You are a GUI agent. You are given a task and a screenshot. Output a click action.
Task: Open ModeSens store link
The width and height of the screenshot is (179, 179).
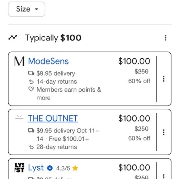coord(48,61)
